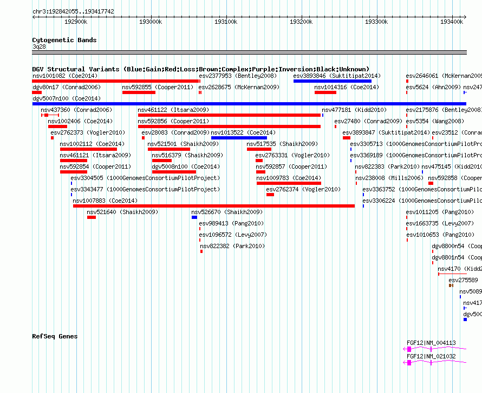This screenshot has width=482, height=393.
Task: Open esv5354 (Wang2008) variant
Action: click(435, 121)
